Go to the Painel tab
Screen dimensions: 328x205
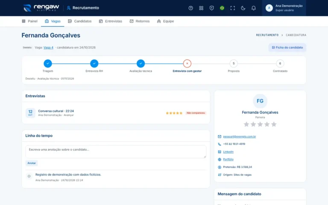30,21
